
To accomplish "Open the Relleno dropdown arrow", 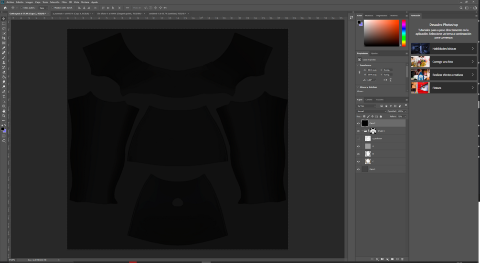I will click(x=405, y=116).
